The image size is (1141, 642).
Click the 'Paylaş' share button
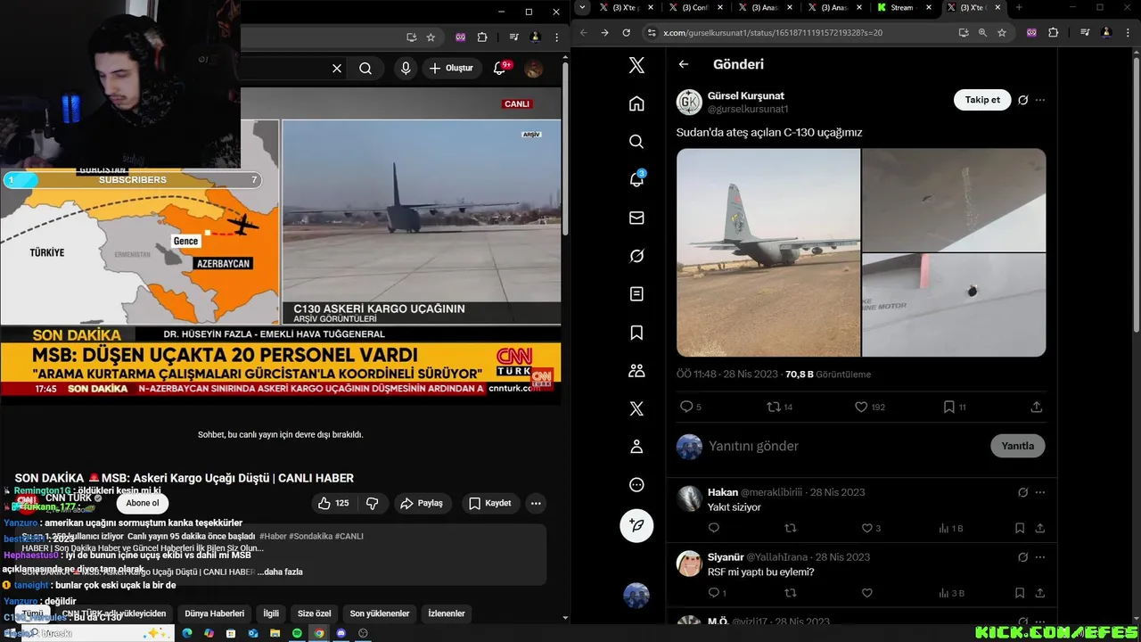(422, 503)
